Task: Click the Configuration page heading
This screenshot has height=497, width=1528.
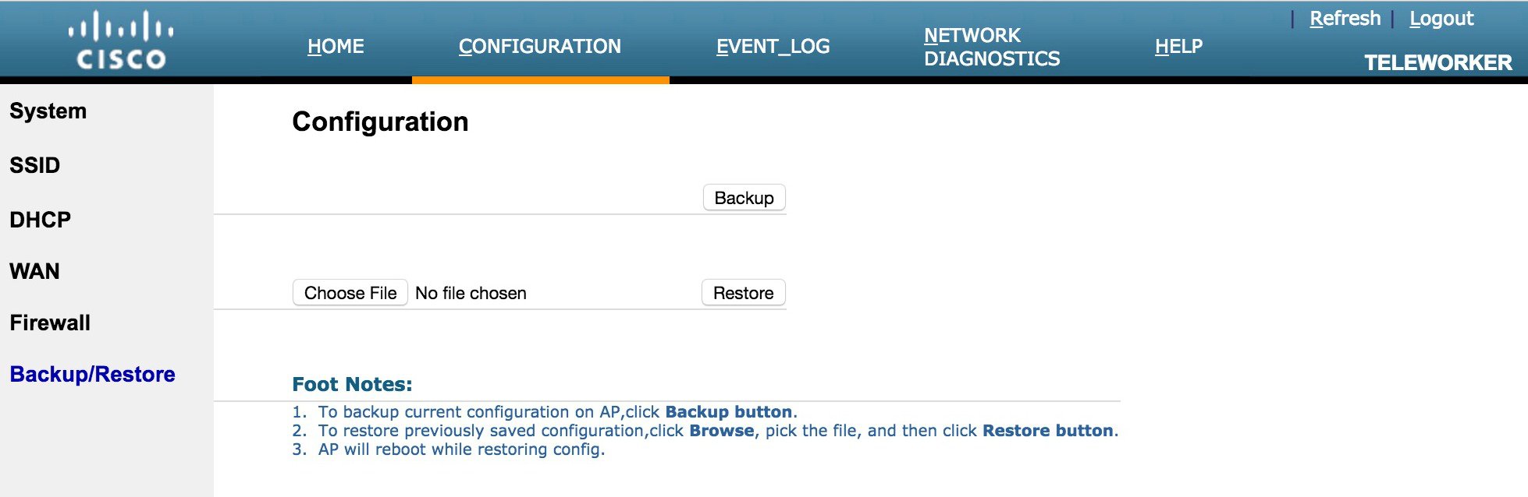Action: click(x=380, y=122)
